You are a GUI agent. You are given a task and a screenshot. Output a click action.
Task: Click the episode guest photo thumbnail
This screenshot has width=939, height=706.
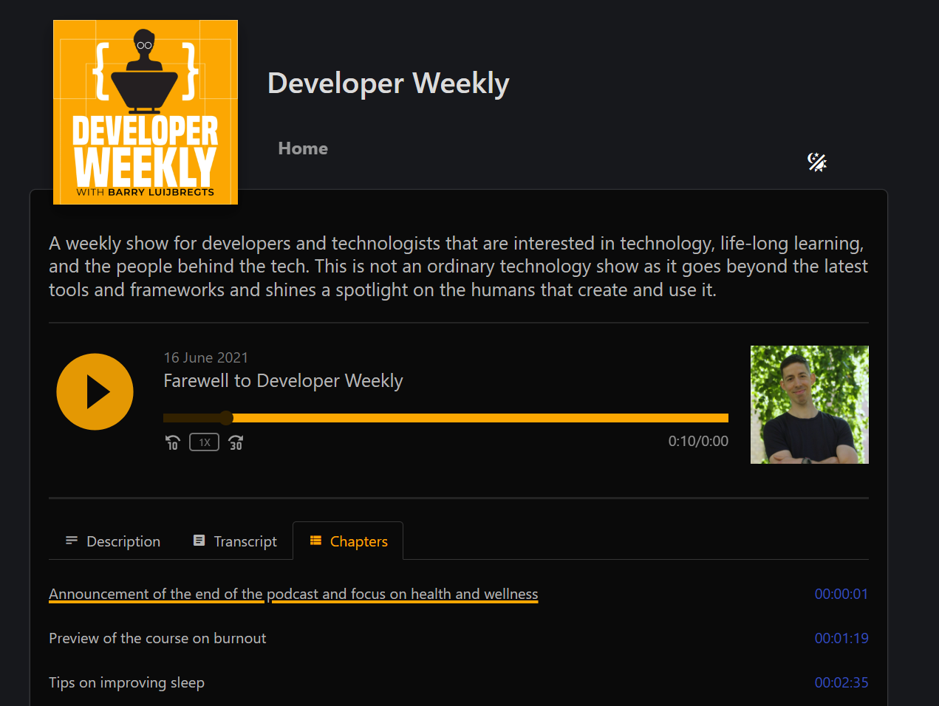point(810,405)
